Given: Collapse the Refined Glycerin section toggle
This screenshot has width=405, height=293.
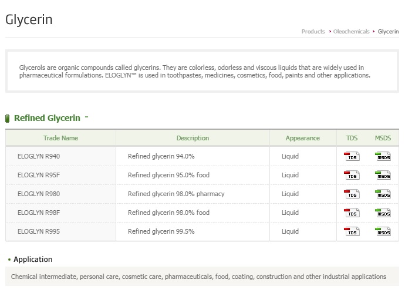Looking at the screenshot, I should 86,117.
